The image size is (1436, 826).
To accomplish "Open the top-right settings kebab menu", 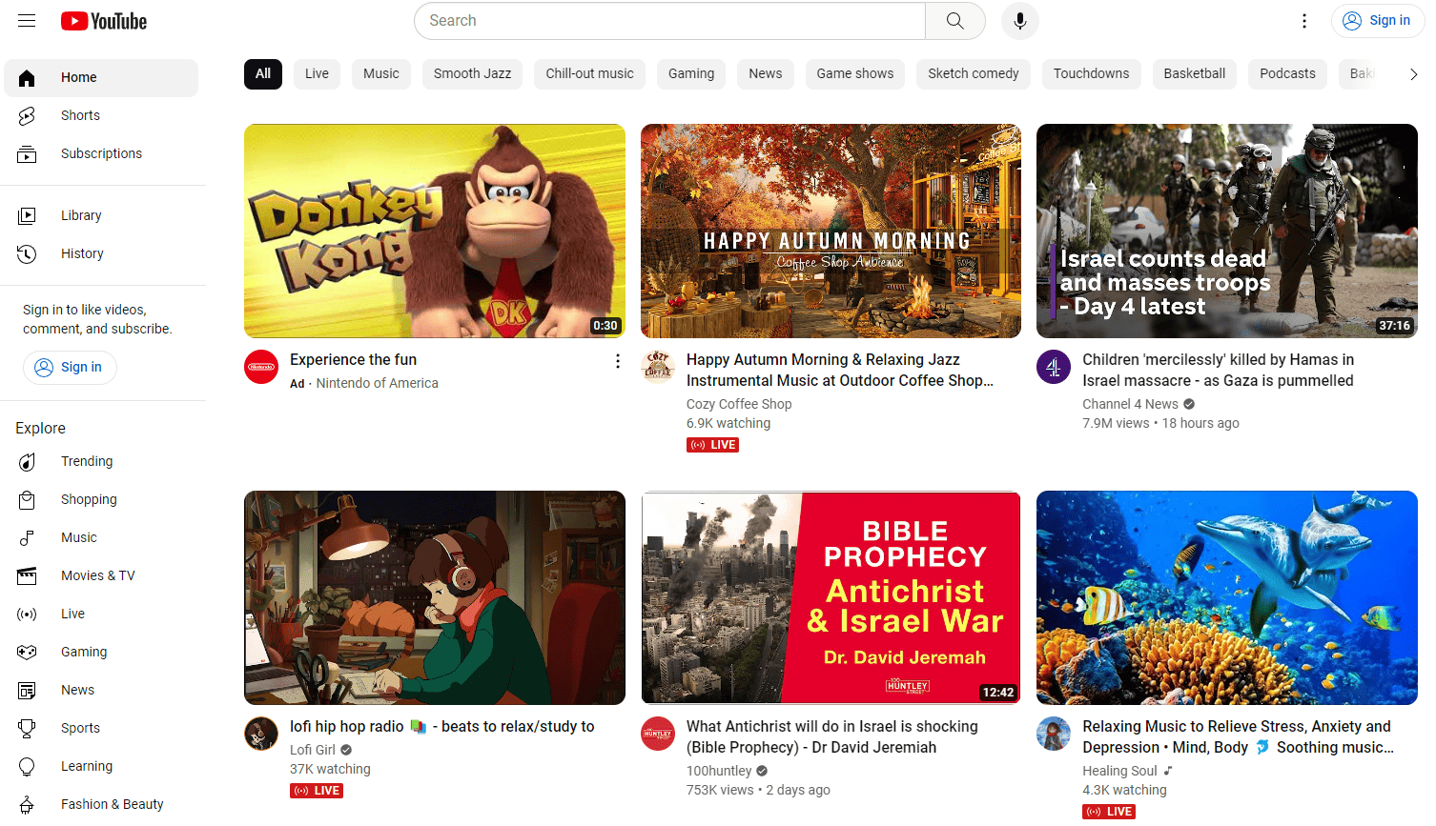I will pos(1304,21).
